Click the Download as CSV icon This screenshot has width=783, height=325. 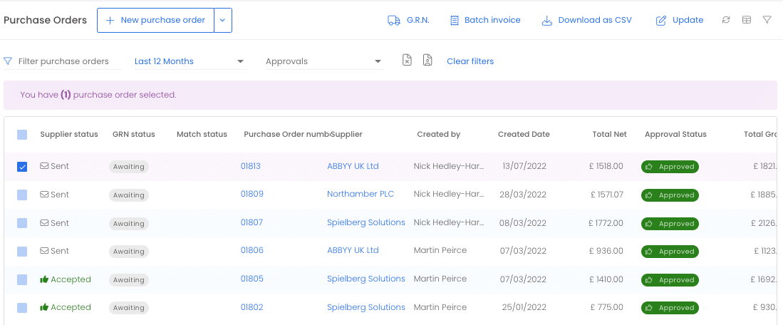coord(546,21)
